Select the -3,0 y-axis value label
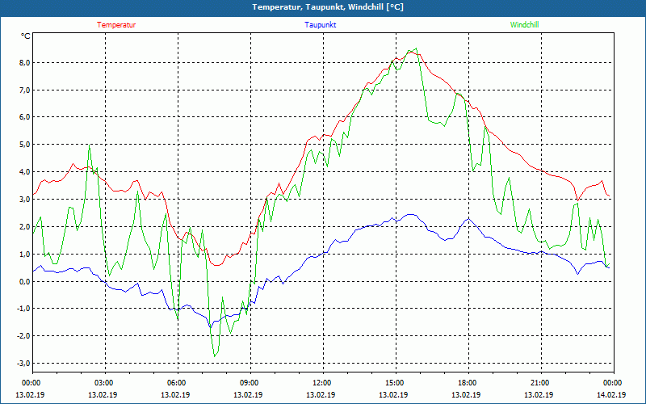This screenshot has width=646, height=404. click(23, 364)
